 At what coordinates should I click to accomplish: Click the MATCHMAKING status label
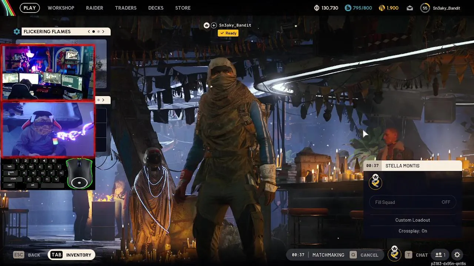coord(328,255)
